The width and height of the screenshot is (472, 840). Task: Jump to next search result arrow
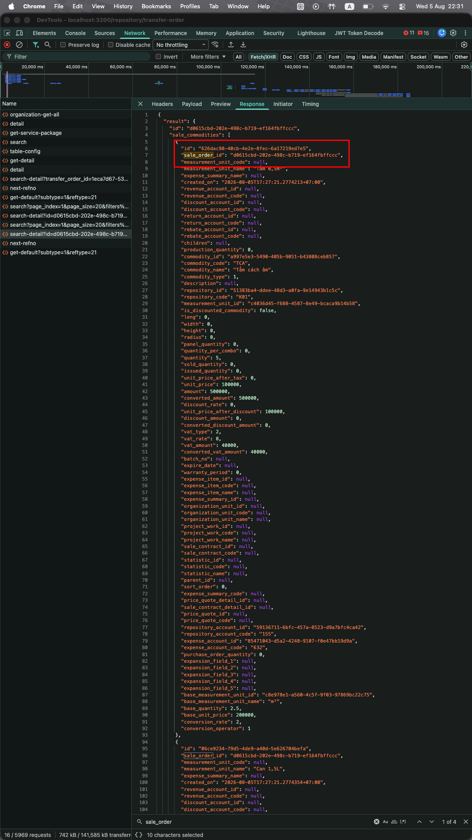(x=432, y=822)
